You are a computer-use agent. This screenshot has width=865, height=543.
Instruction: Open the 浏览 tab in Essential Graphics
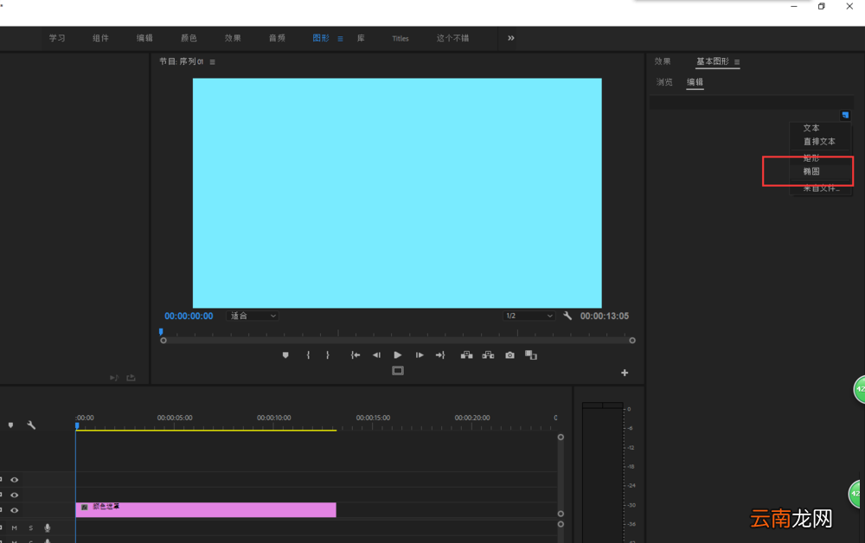664,82
